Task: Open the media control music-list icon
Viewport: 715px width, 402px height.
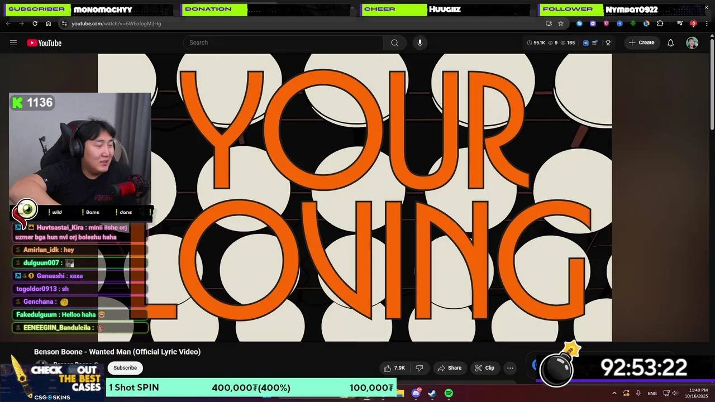Action: (x=680, y=23)
